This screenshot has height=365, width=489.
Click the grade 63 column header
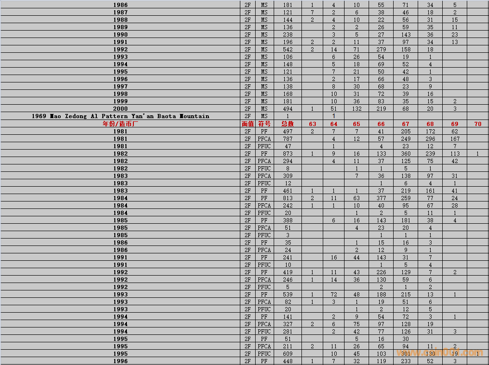pyautogui.click(x=312, y=124)
